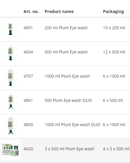
Task: Select article number 4691
Action: click(x=28, y=28)
